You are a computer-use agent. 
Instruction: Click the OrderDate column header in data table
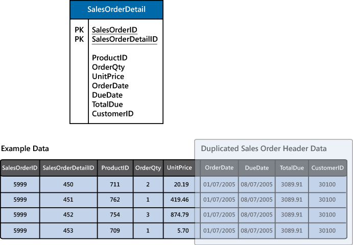[219, 168]
